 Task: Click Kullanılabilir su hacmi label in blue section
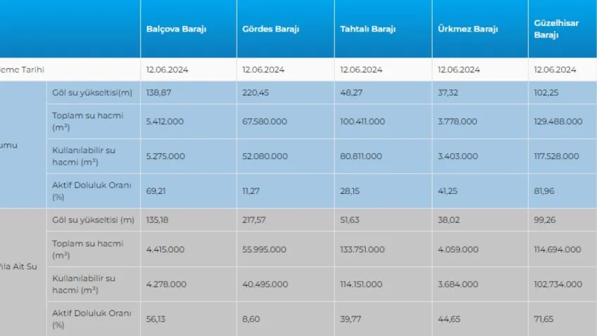pyautogui.click(x=84, y=156)
